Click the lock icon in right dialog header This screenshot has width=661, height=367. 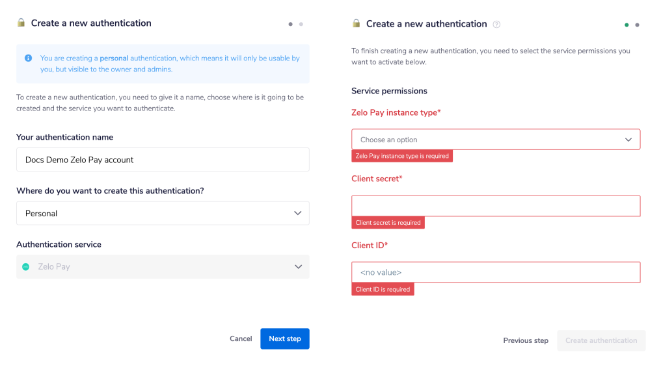pos(356,23)
